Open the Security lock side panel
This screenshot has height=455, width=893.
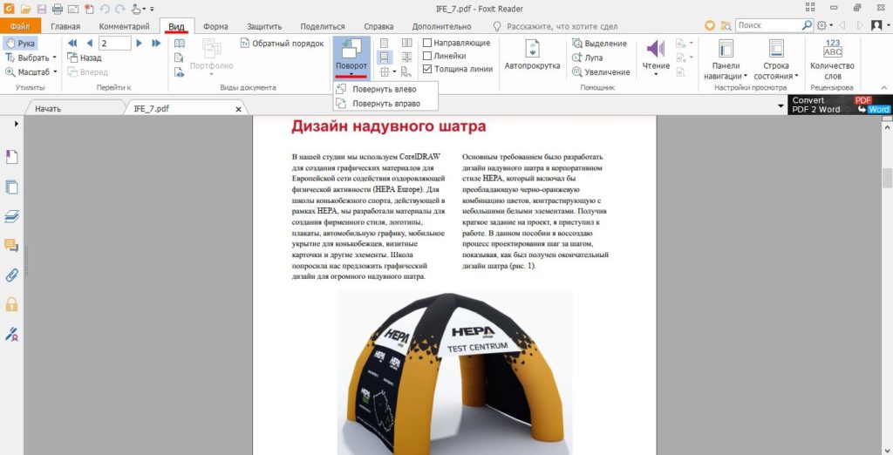pyautogui.click(x=11, y=304)
